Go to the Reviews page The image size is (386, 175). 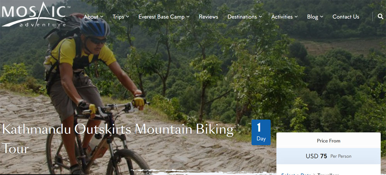[208, 17]
